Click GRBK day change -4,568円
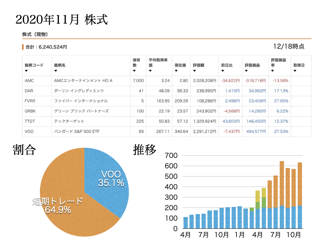The image size is (335, 251). tap(232, 111)
